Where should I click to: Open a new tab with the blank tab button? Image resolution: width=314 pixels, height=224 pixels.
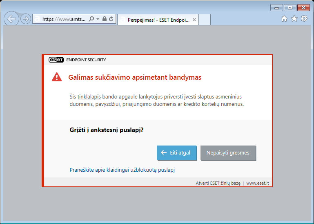tap(205, 20)
